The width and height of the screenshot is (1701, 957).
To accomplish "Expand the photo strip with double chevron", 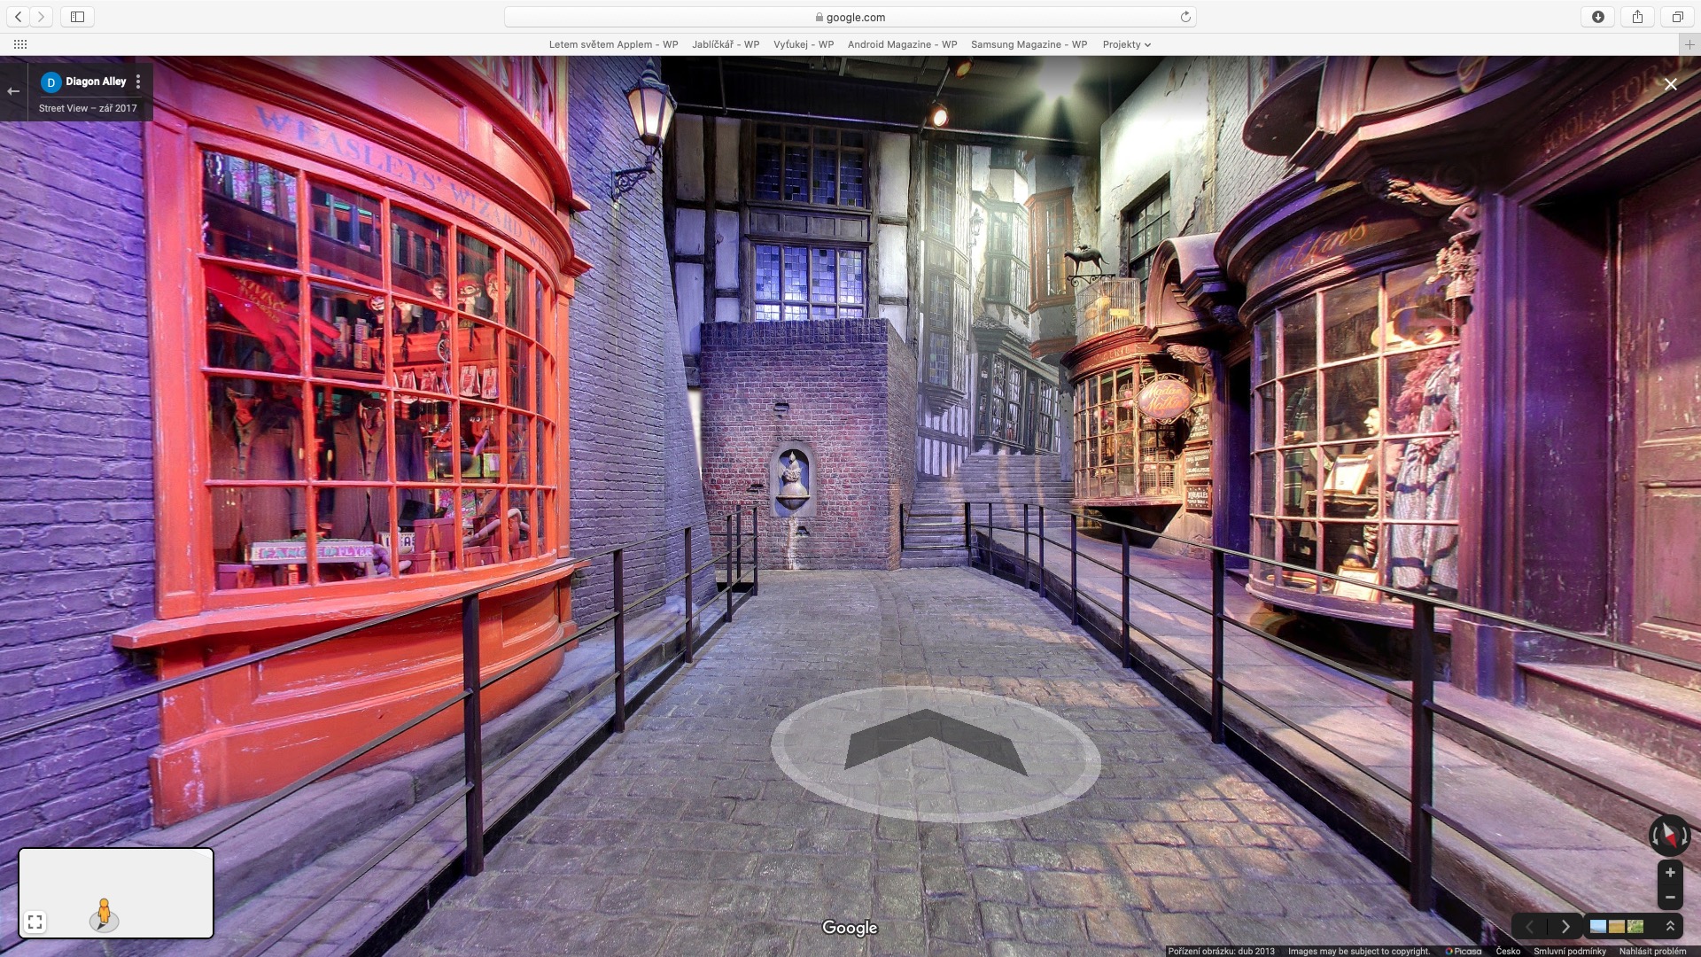I will click(1670, 926).
